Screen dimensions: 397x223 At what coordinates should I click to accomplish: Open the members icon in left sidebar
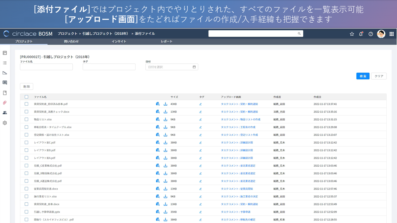(x=5, y=113)
